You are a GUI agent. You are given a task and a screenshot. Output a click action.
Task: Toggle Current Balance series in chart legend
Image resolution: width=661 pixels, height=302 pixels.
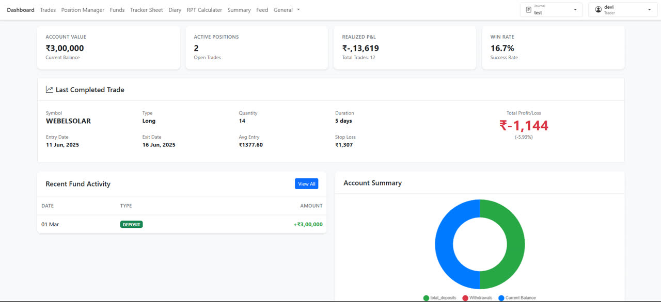coord(517,297)
